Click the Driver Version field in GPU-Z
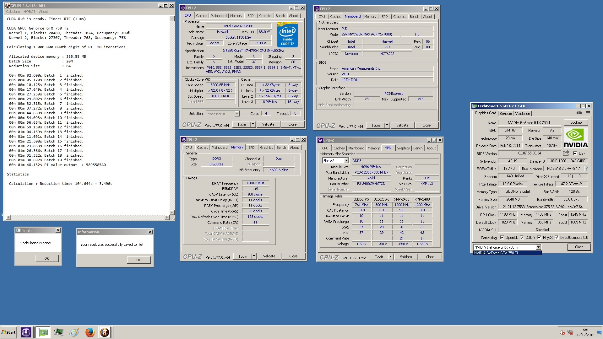This screenshot has height=339, width=603. pos(542,207)
